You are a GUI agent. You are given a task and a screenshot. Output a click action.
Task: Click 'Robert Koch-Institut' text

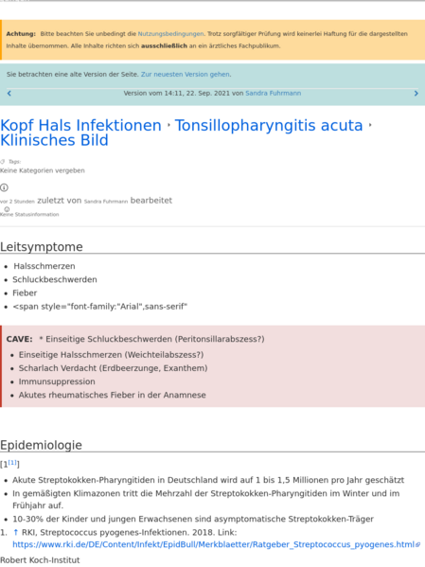click(x=40, y=560)
